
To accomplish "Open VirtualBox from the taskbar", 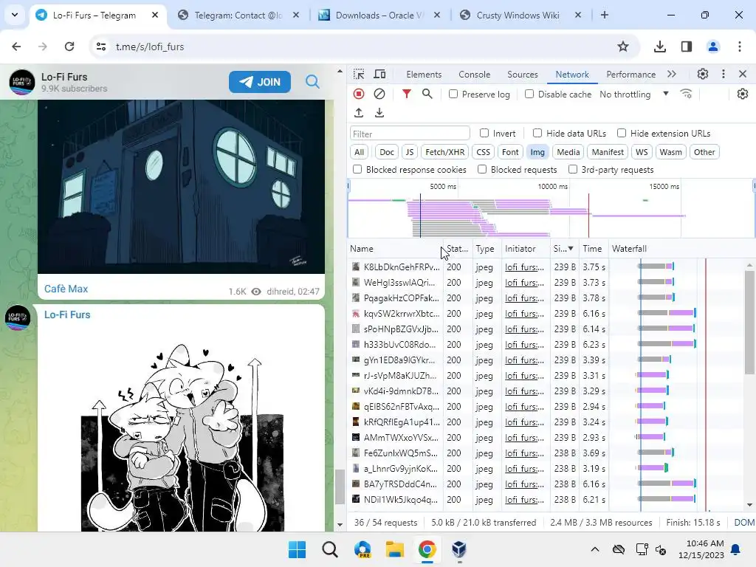I will pyautogui.click(x=459, y=549).
